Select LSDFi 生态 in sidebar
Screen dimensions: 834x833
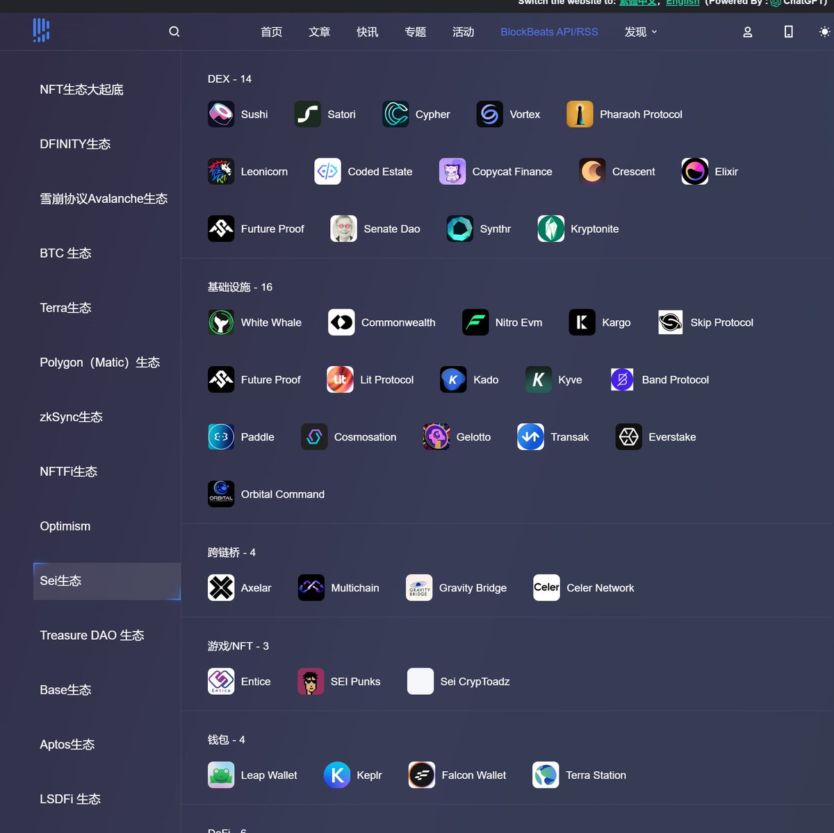[x=70, y=799]
